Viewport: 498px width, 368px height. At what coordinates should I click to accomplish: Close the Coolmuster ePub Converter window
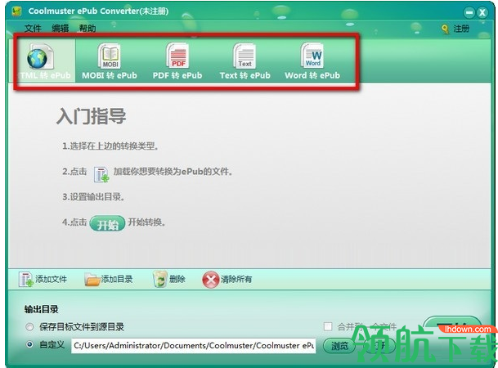point(482,12)
